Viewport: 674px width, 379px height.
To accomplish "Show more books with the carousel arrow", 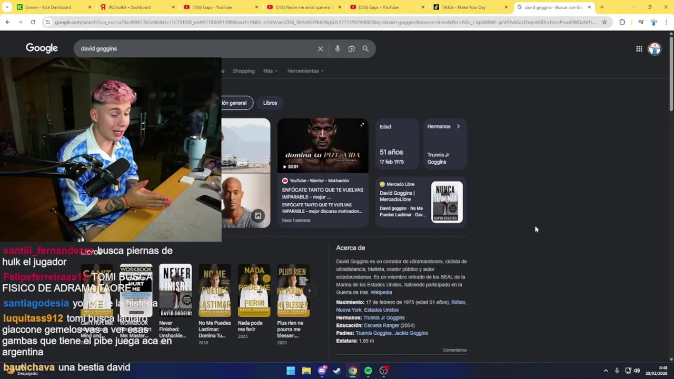I will [x=310, y=291].
